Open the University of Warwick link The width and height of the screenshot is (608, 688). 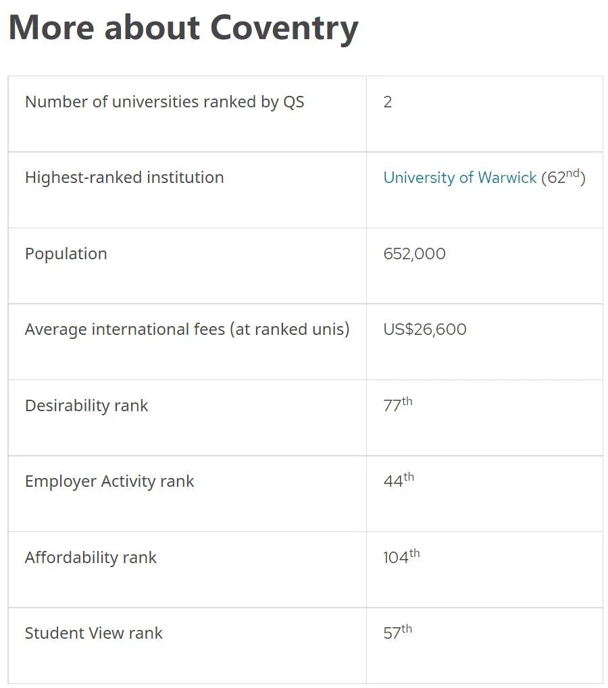point(459,178)
